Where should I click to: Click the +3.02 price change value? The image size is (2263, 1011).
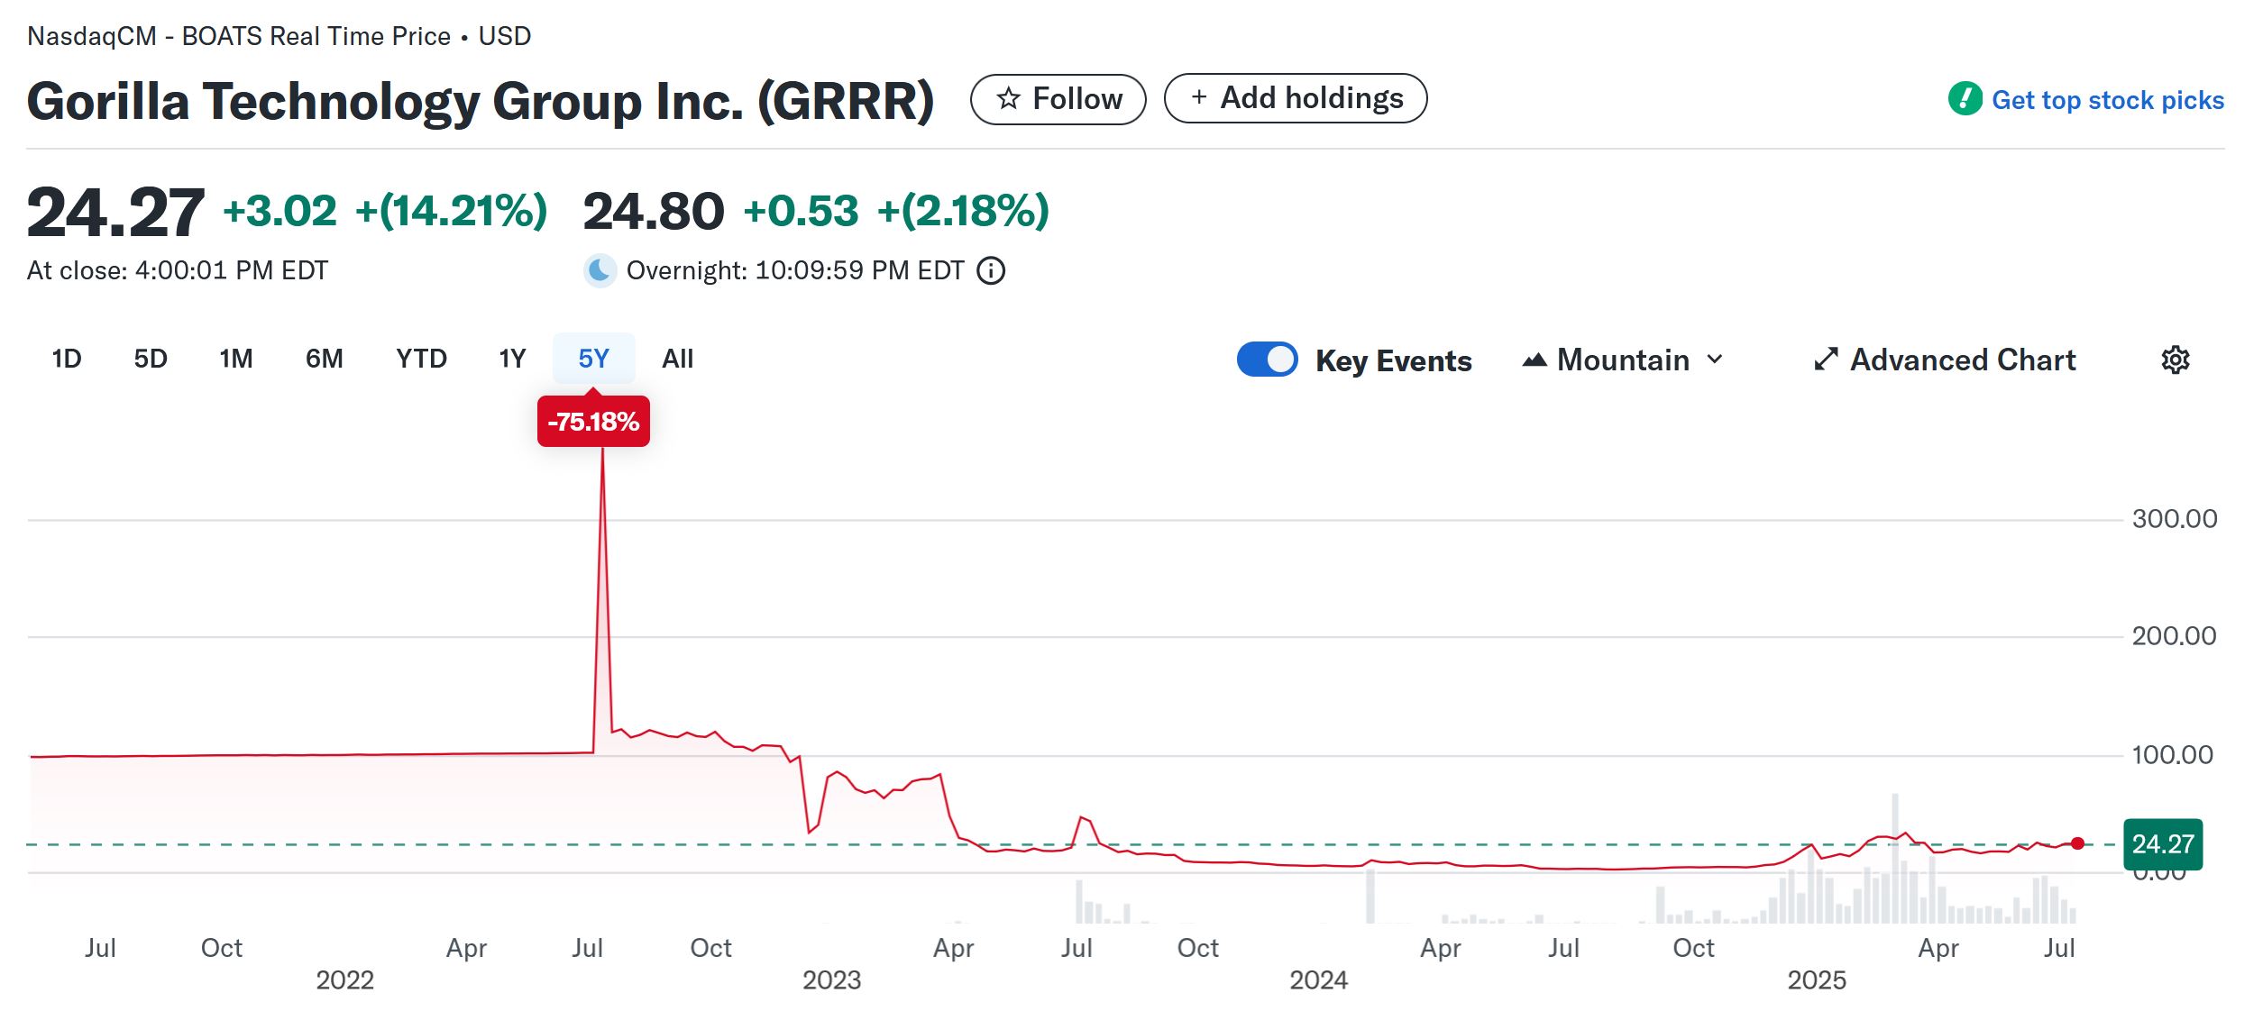279,211
